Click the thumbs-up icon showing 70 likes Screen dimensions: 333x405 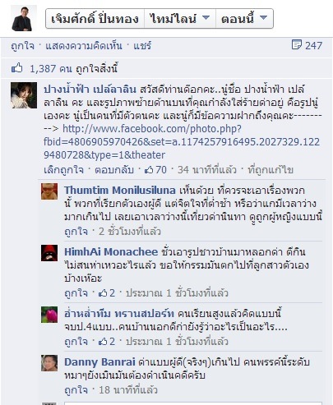(149, 170)
